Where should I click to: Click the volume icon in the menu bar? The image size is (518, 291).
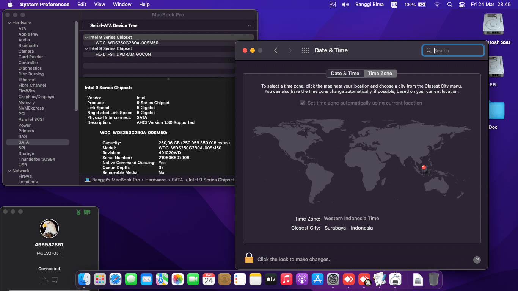pos(345,5)
